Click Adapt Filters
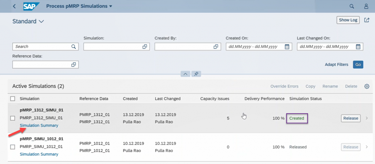This screenshot has width=375, height=164. pyautogui.click(x=337, y=64)
